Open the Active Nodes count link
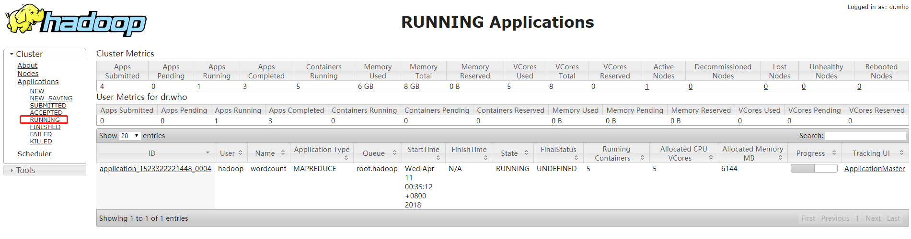Screen dimensions: 911x239 (647, 87)
